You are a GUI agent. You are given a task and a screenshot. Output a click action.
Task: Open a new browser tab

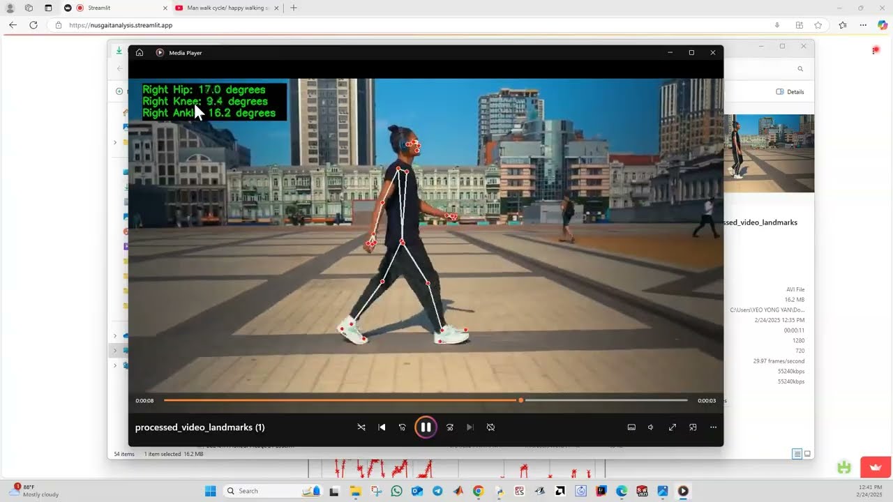click(x=293, y=8)
